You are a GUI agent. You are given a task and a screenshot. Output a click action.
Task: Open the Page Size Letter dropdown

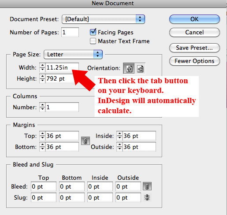pyautogui.click(x=73, y=54)
